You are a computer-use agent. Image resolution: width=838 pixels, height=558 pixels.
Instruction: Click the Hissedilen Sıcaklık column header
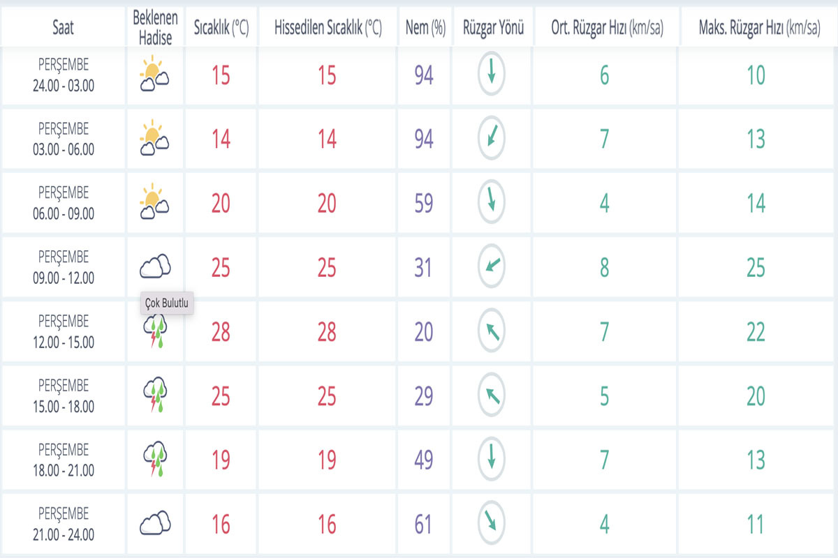pos(328,27)
